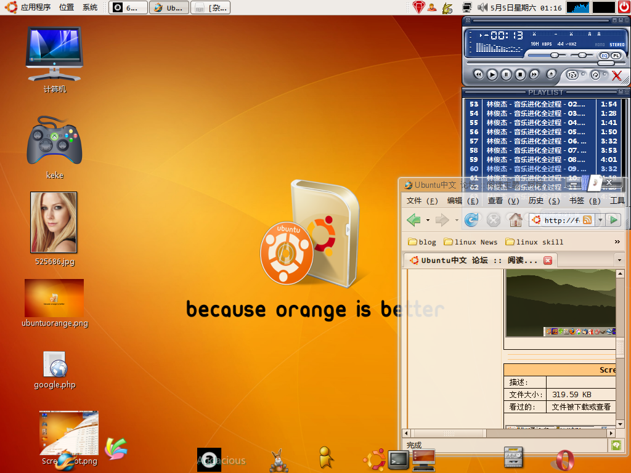Open the 系统 system menu in the panel
631x473 pixels.
pyautogui.click(x=90, y=7)
